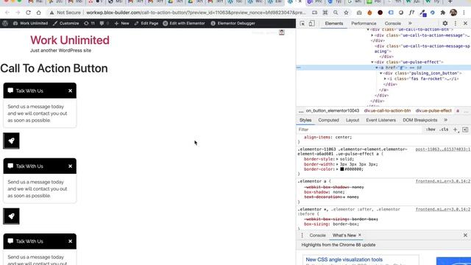
Task: Expand border-width shorthand triangle
Action: tap(337, 164)
